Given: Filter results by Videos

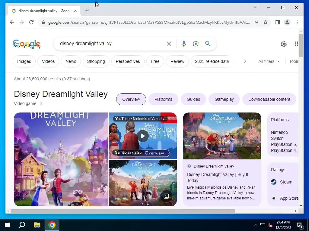Looking at the screenshot, I should point(48,61).
